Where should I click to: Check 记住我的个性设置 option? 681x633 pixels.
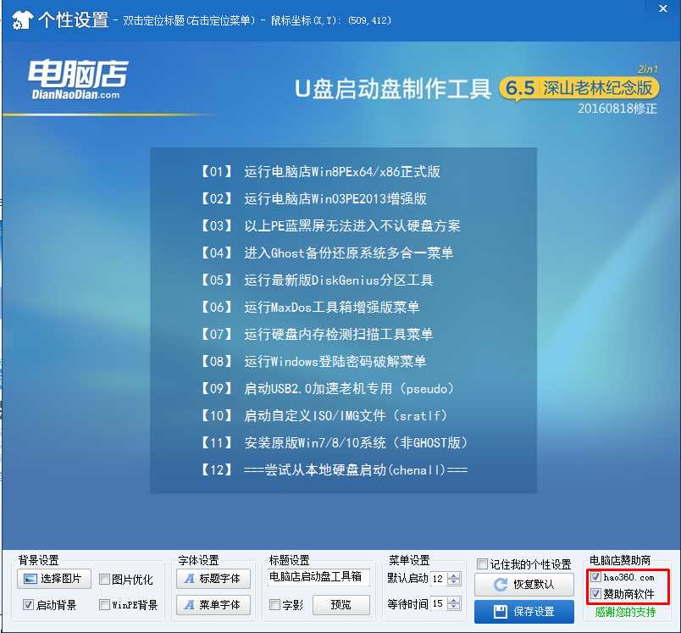pyautogui.click(x=480, y=563)
